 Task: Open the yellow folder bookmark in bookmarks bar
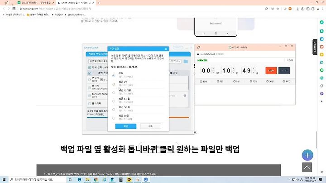(38, 15)
